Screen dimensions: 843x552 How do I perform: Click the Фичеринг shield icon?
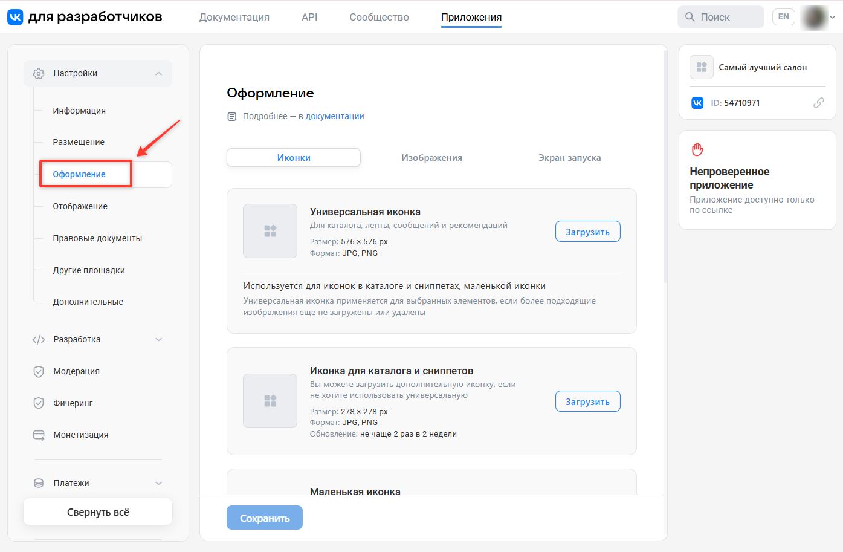pos(39,403)
